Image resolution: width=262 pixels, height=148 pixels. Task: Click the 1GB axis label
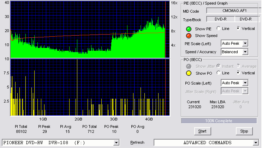[x=43, y=119]
